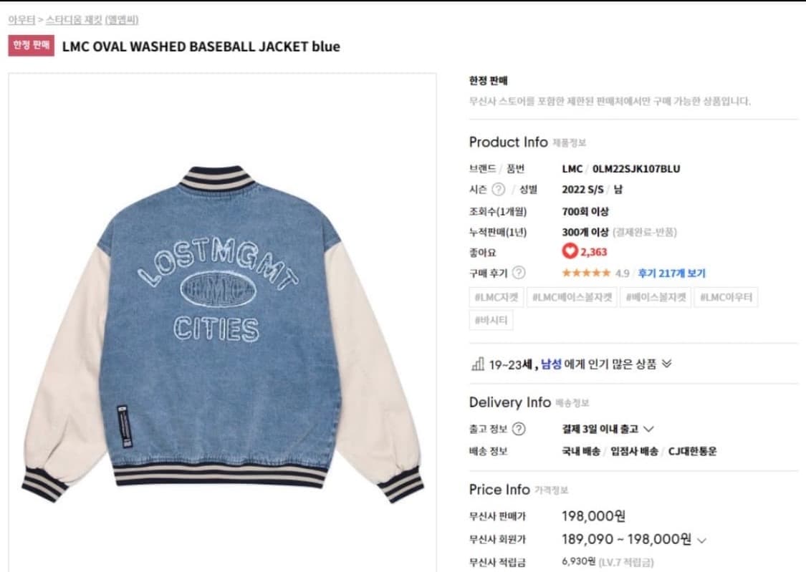This screenshot has height=572, width=806.
Task: Expand the 19~23세 popularity chevron
Action: [667, 364]
